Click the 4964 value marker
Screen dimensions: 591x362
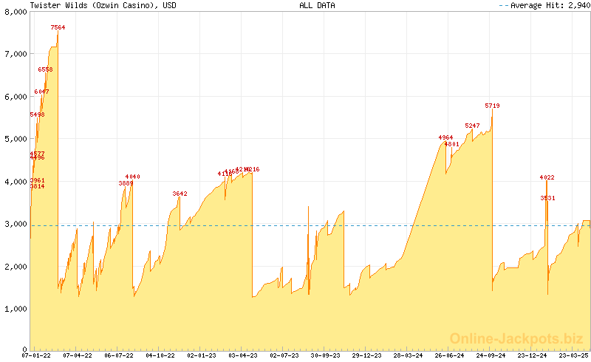(445, 137)
